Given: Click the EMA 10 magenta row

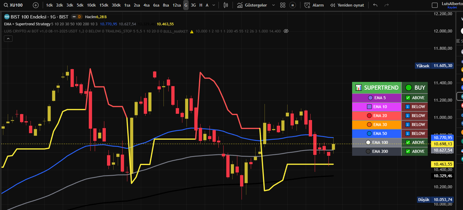Looking at the screenshot, I should (x=377, y=107).
